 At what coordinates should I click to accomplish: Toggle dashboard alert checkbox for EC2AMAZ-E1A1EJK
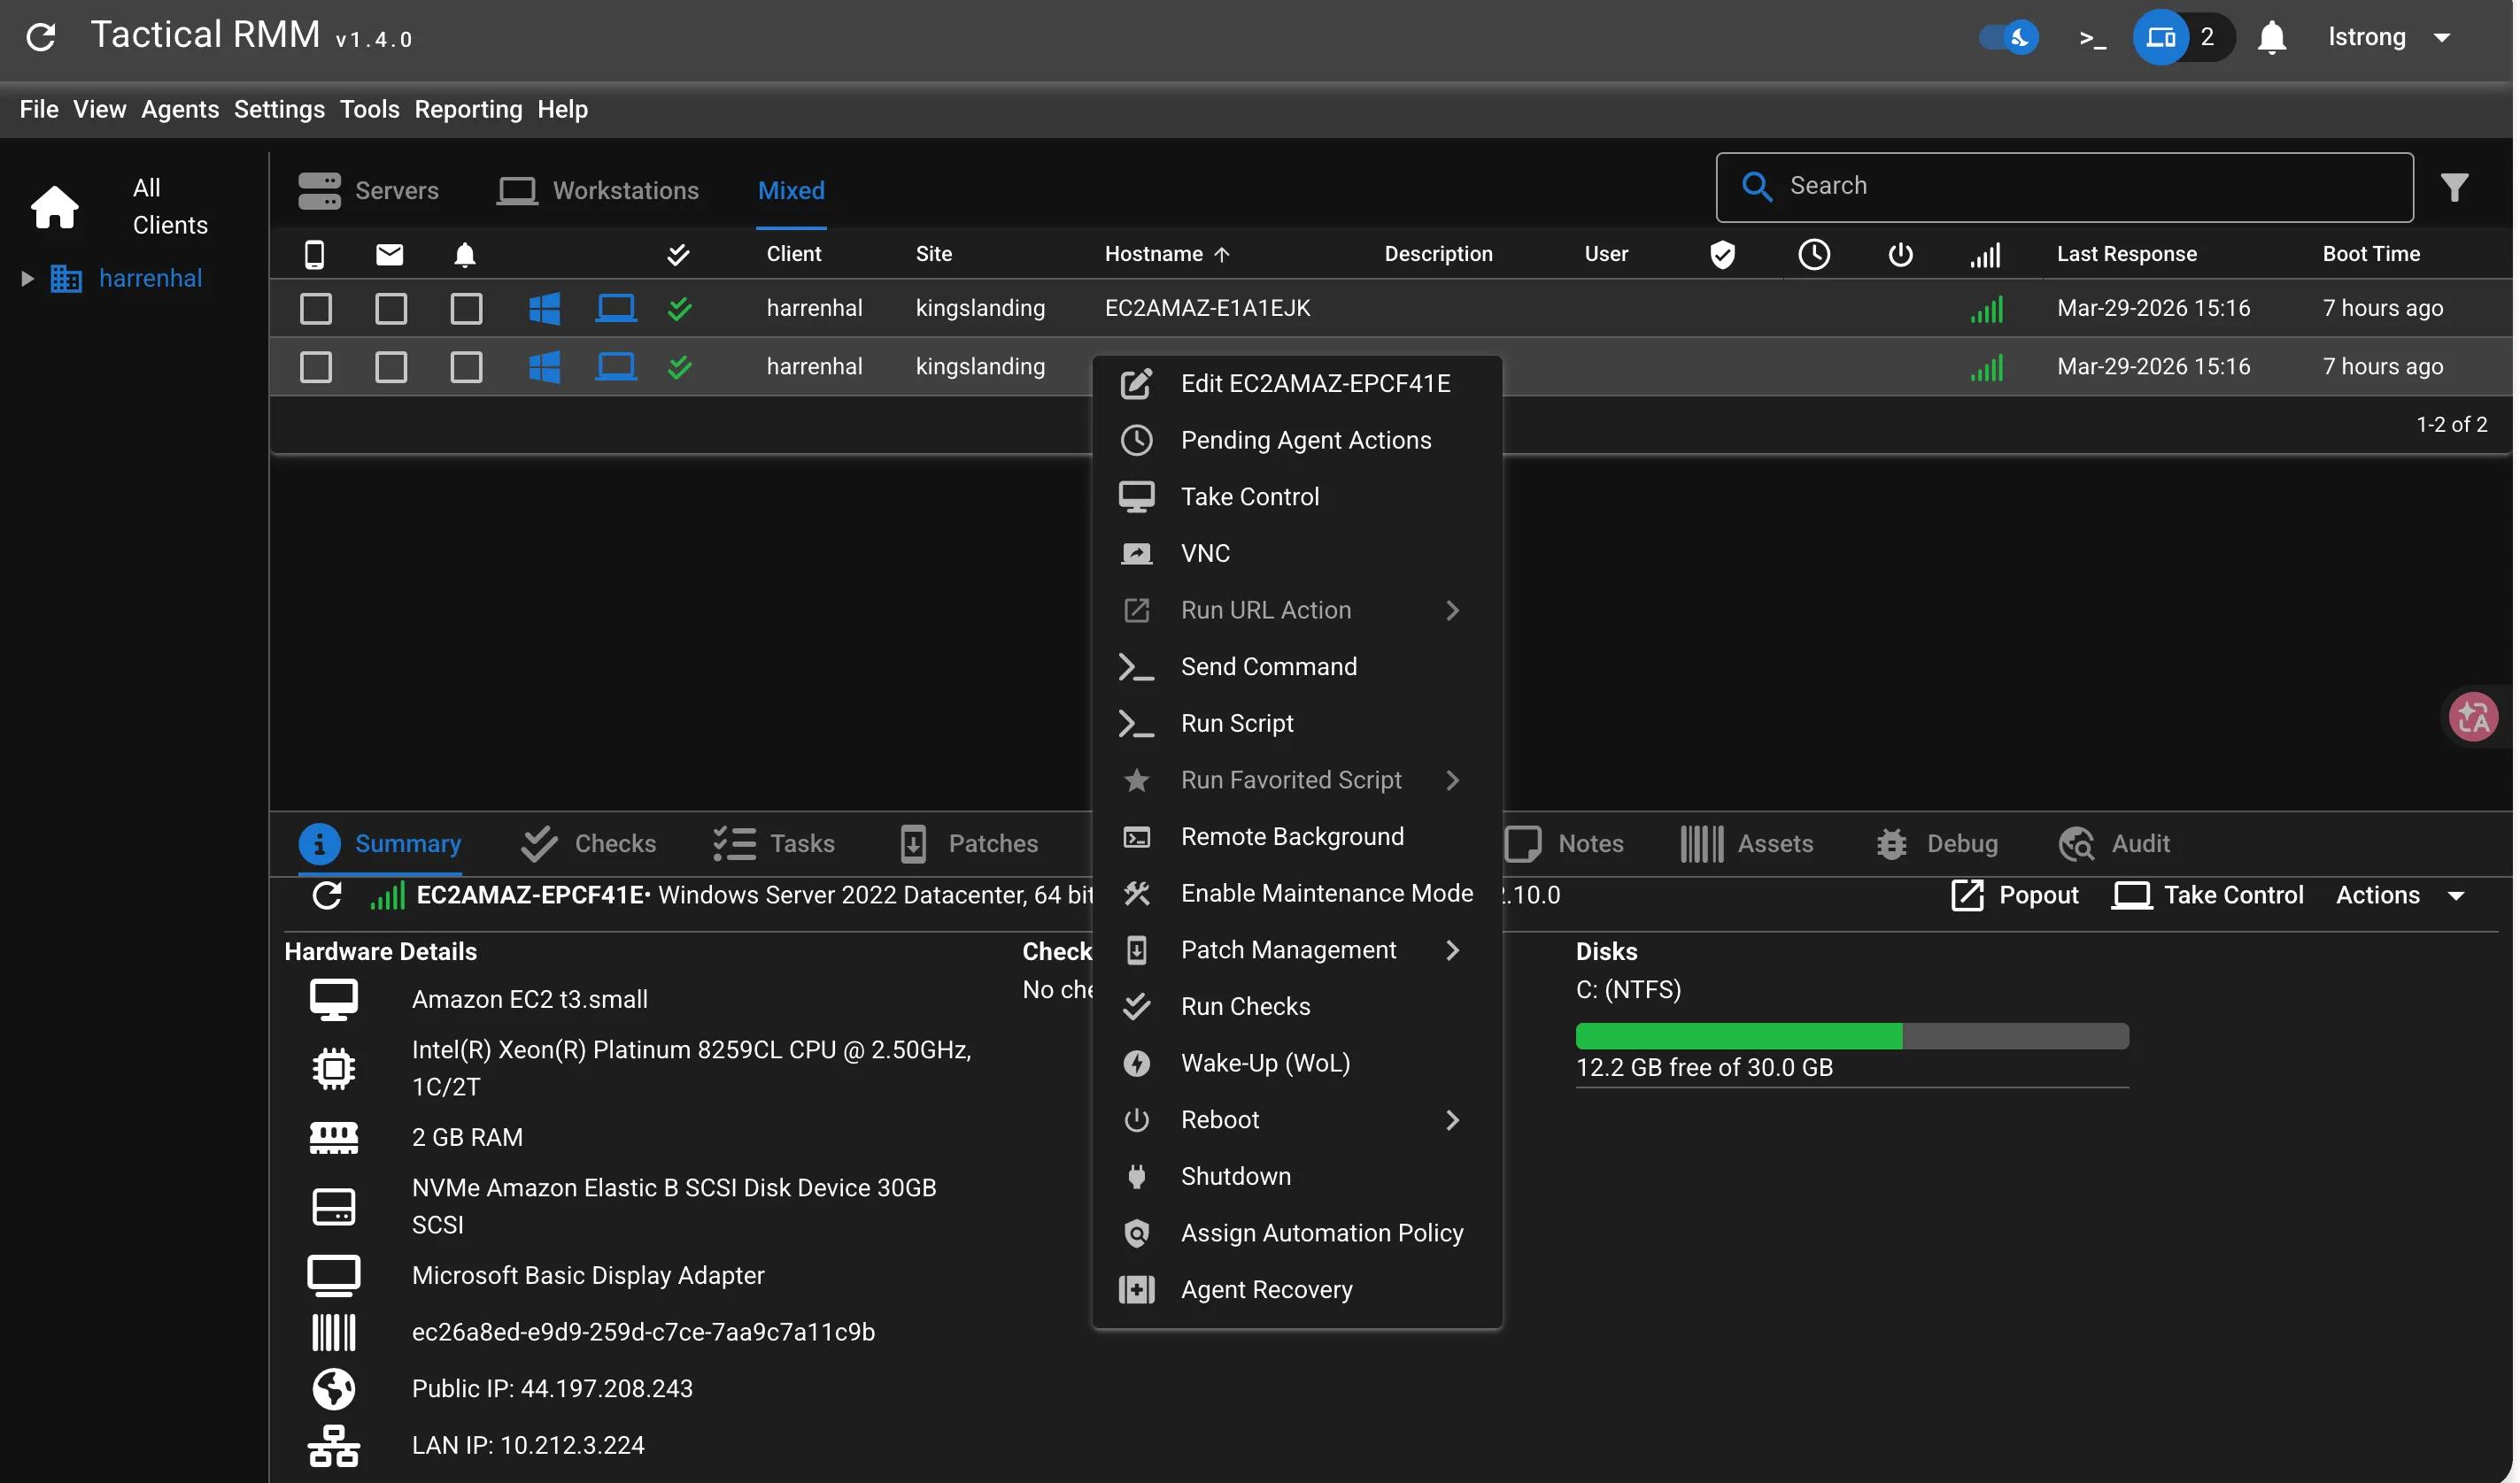[x=466, y=308]
